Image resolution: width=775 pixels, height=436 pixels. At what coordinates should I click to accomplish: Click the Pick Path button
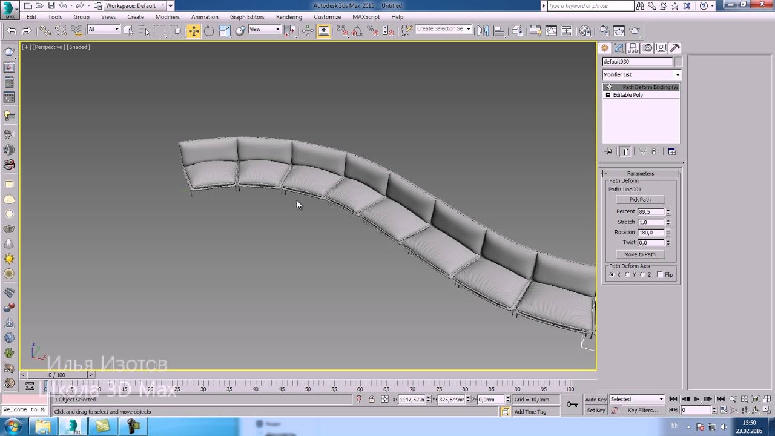pyautogui.click(x=640, y=200)
